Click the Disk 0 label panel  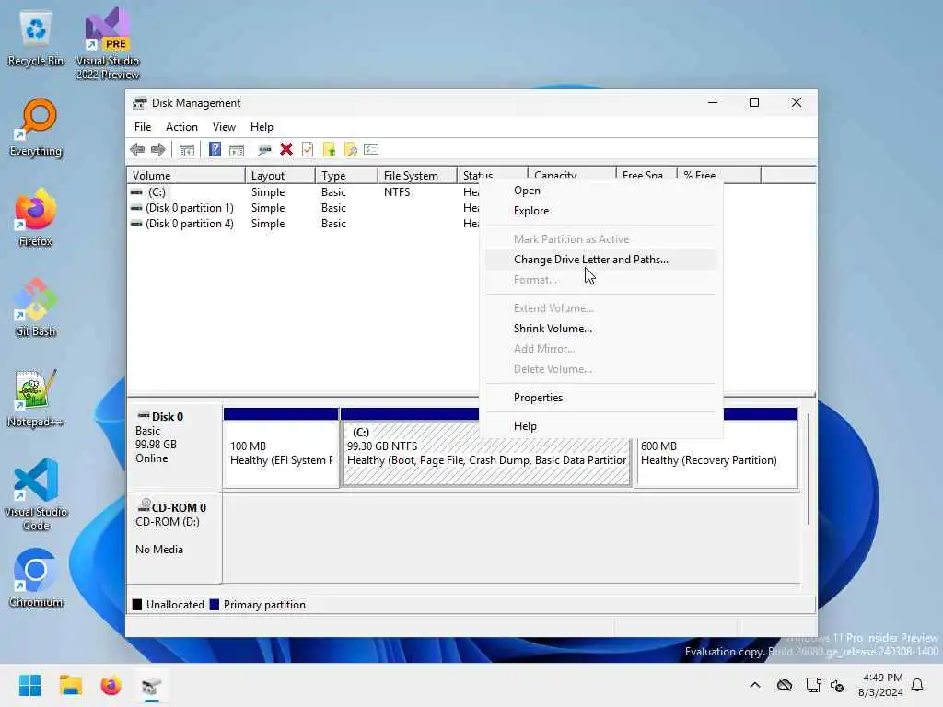pos(174,446)
